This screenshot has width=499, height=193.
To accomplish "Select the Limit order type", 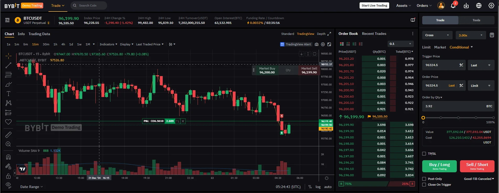I will coord(426,47).
